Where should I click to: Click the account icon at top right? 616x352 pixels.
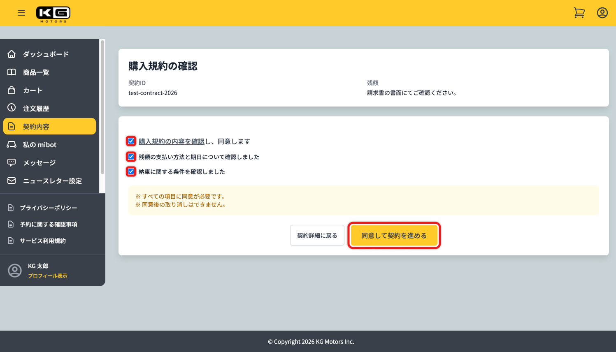(x=602, y=13)
